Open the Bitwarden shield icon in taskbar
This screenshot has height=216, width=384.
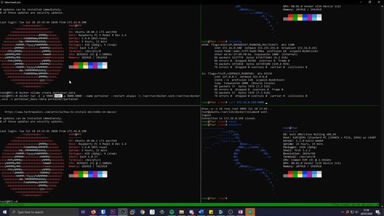(103, 212)
